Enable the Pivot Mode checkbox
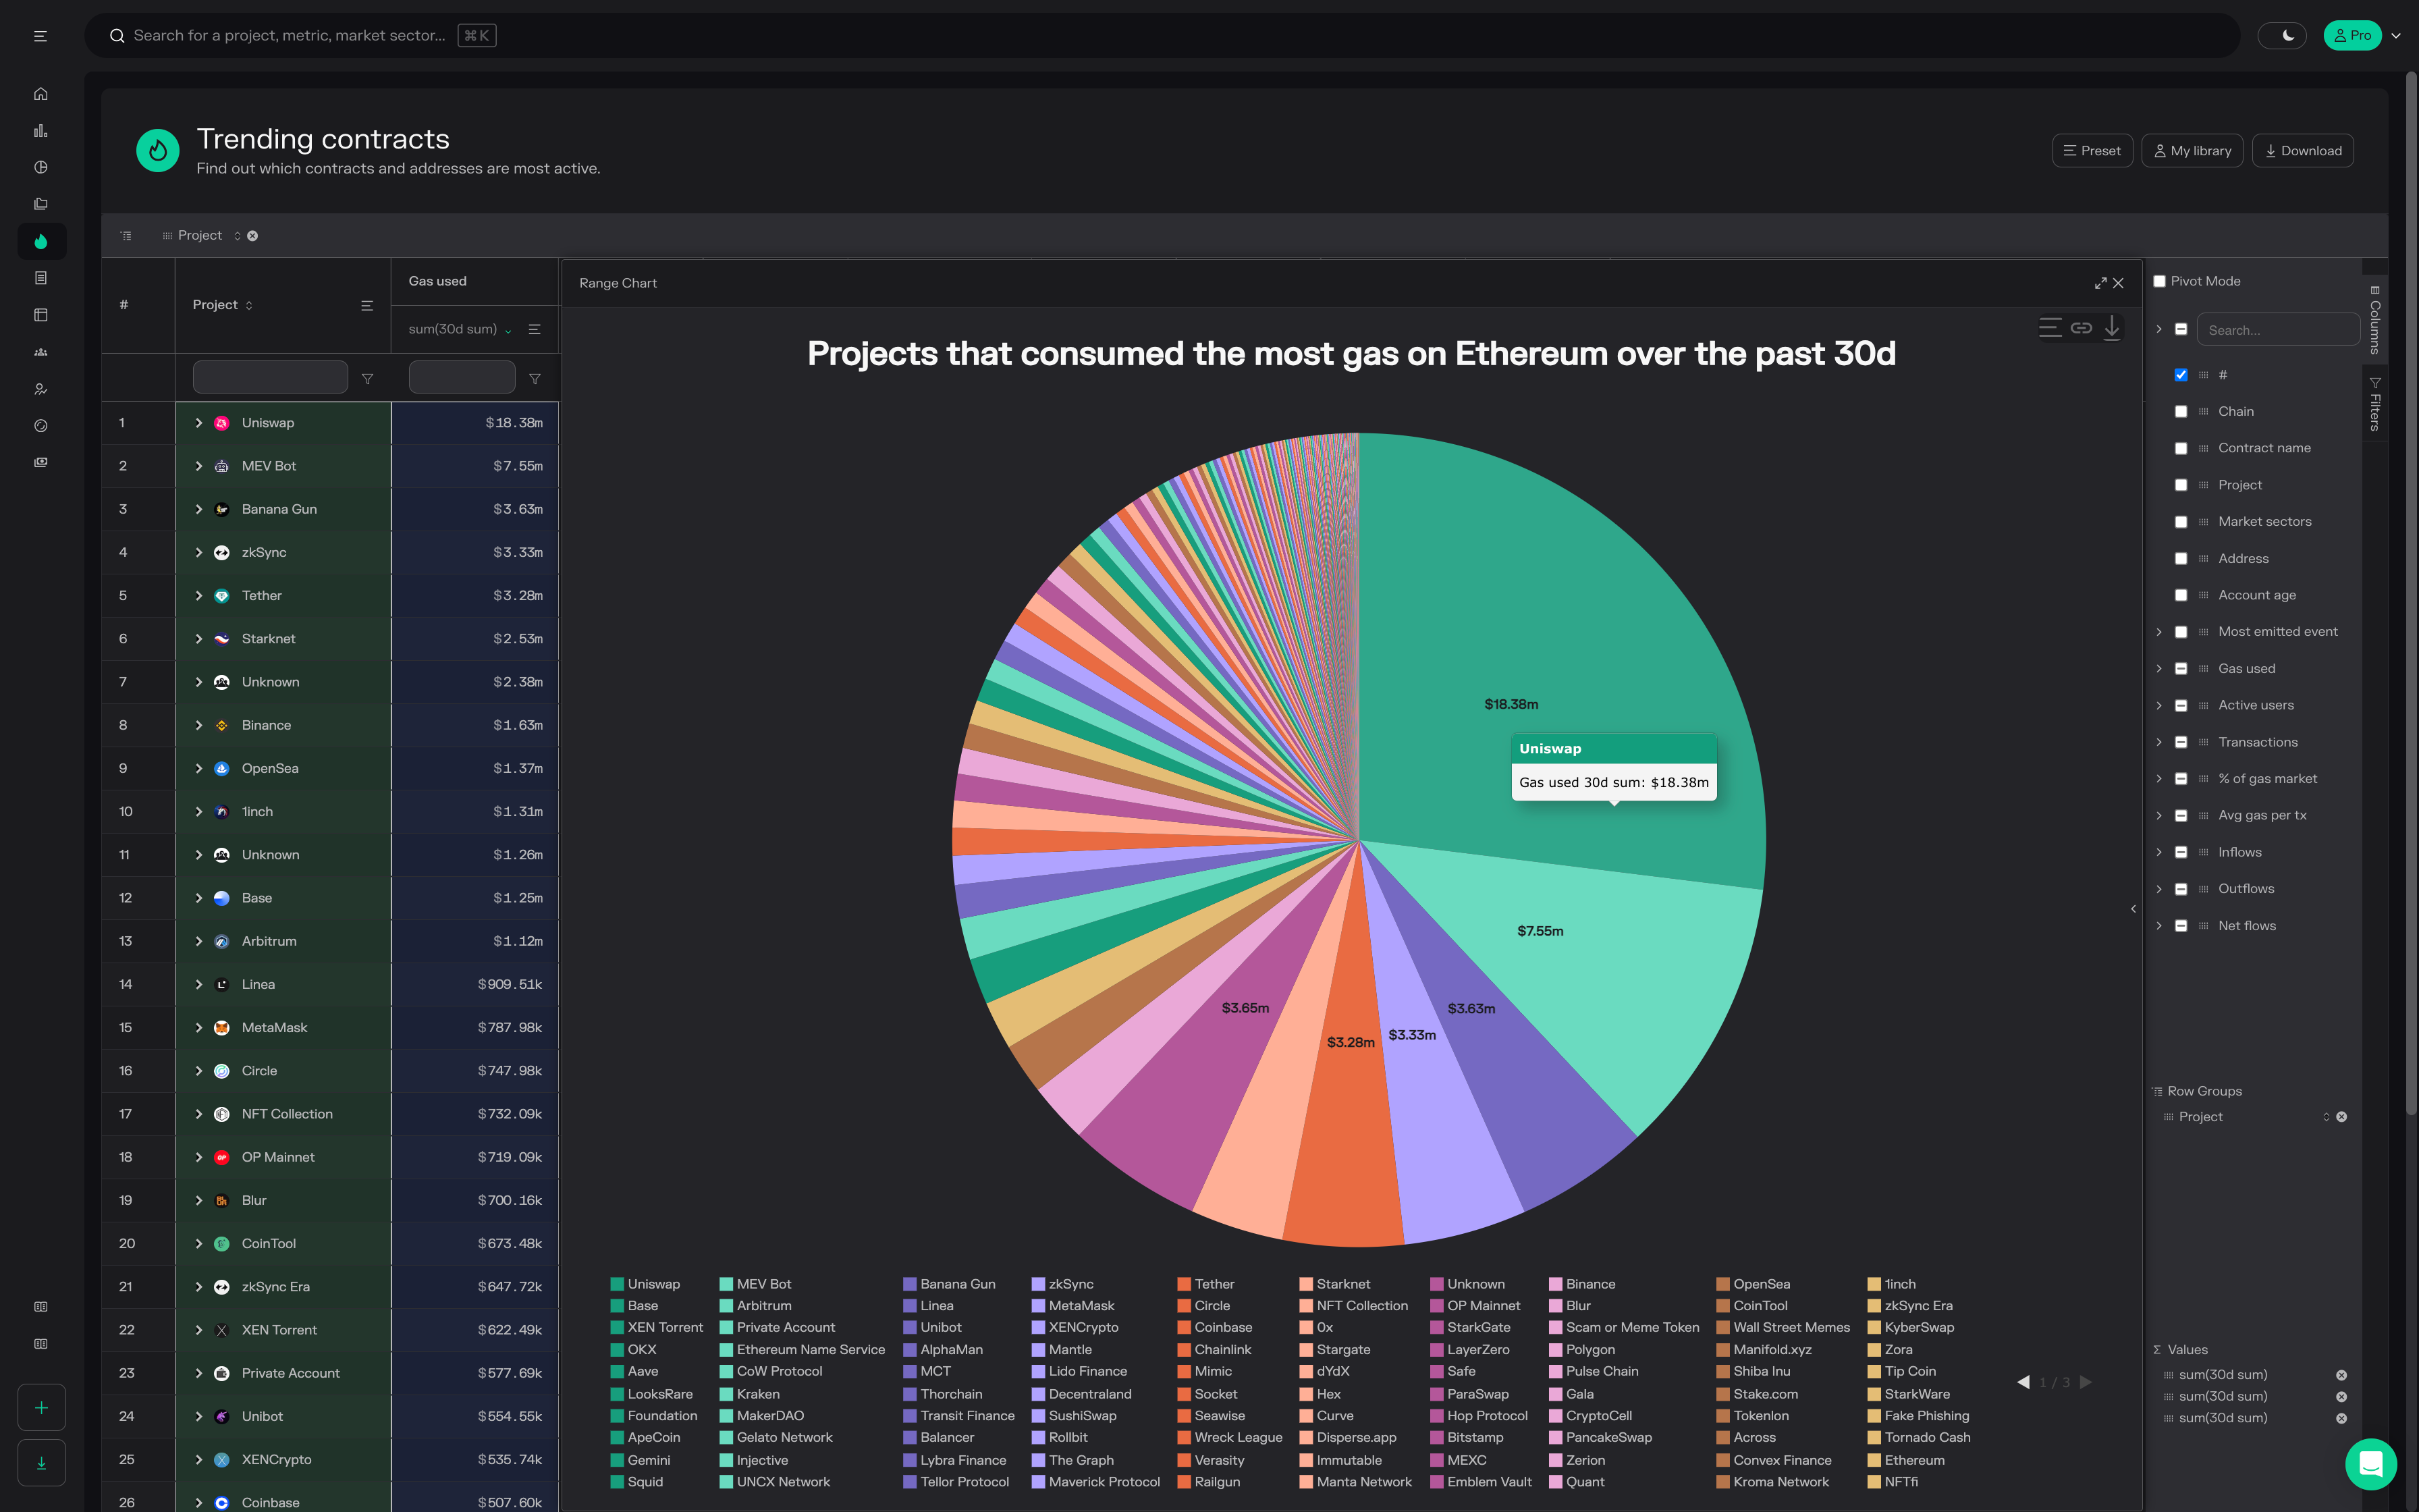The height and width of the screenshot is (1512, 2419). 2159,281
